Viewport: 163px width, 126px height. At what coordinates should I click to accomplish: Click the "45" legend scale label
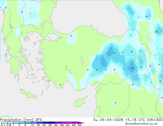[74, 125]
